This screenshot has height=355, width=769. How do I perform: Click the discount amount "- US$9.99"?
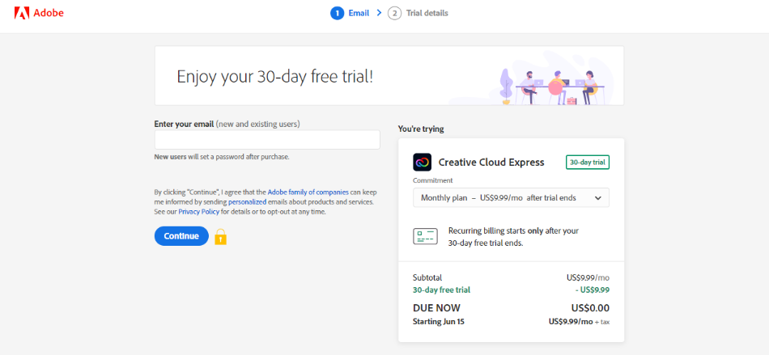point(593,289)
